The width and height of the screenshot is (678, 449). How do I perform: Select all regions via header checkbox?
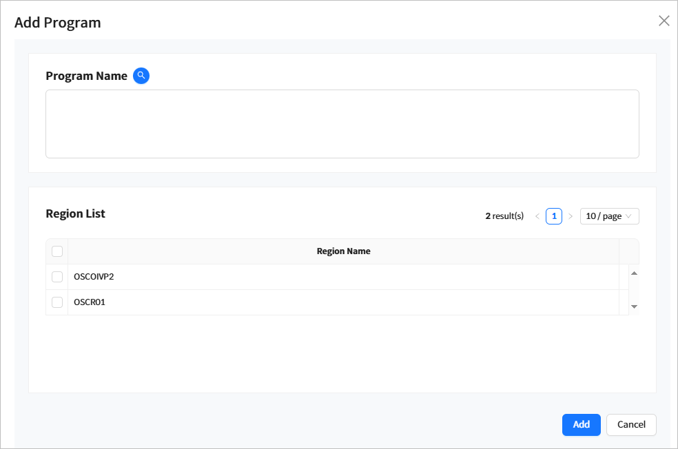(x=56, y=251)
